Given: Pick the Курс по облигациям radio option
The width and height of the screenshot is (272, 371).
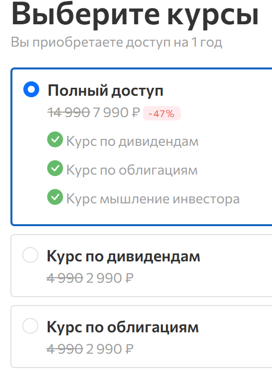Looking at the screenshot, I should tap(30, 326).
